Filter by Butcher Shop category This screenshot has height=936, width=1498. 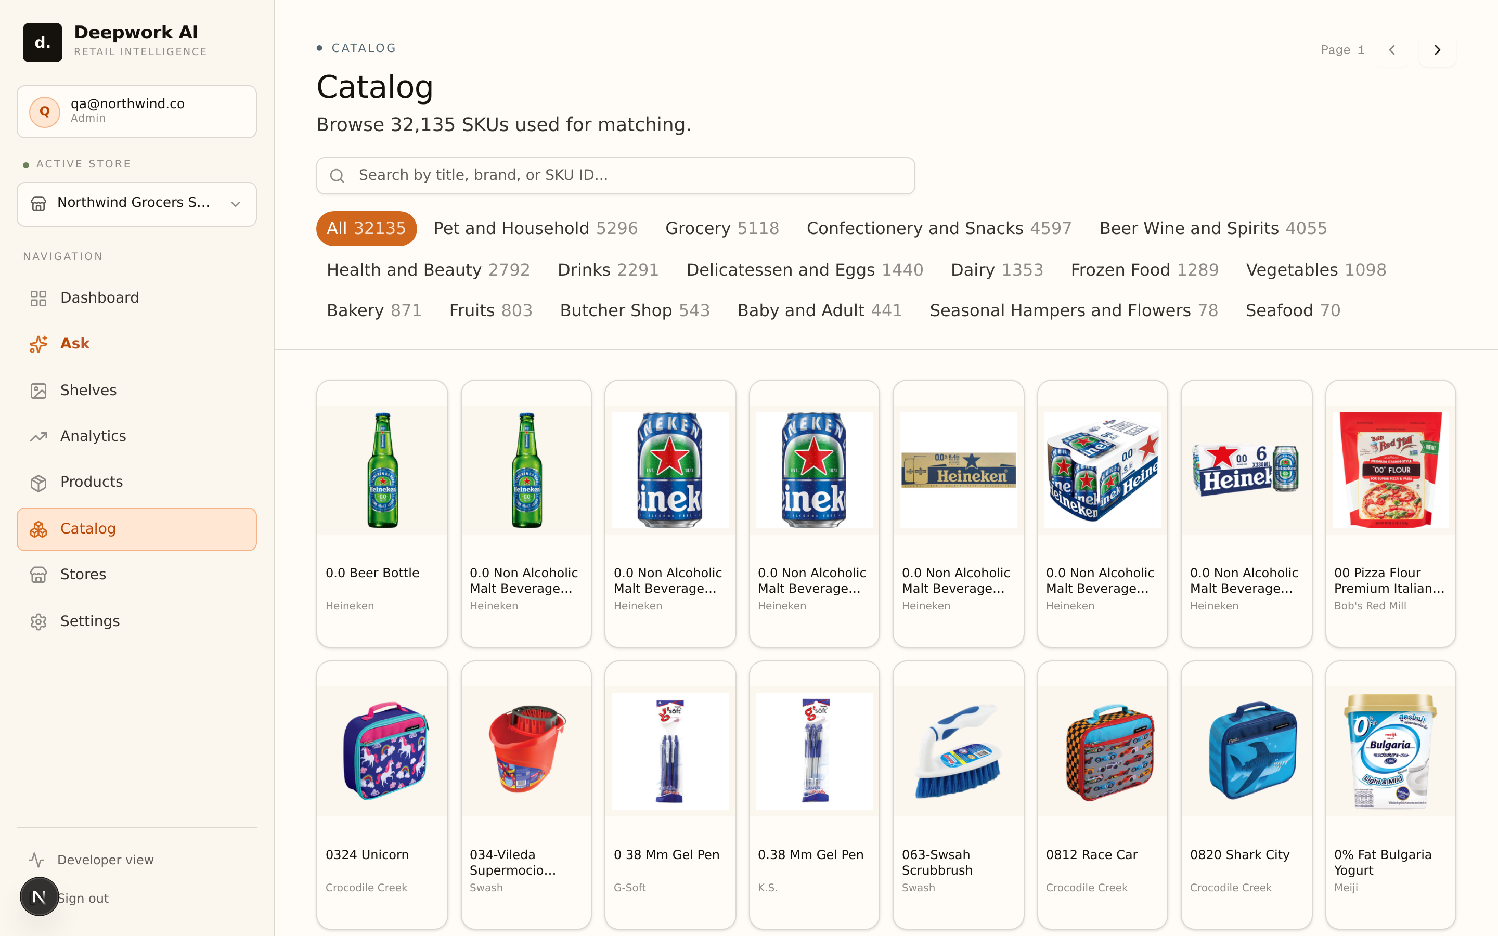tap(635, 310)
